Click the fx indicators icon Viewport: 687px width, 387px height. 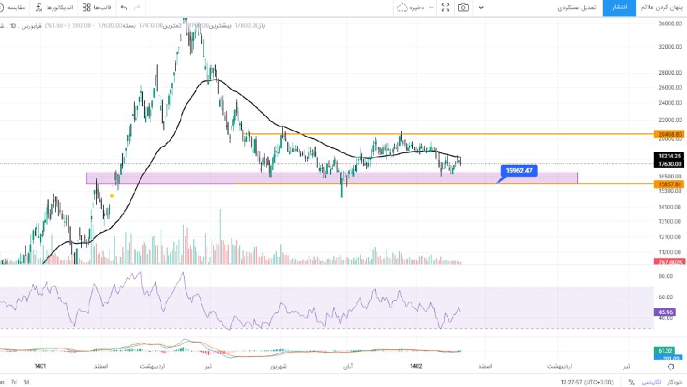39,8
